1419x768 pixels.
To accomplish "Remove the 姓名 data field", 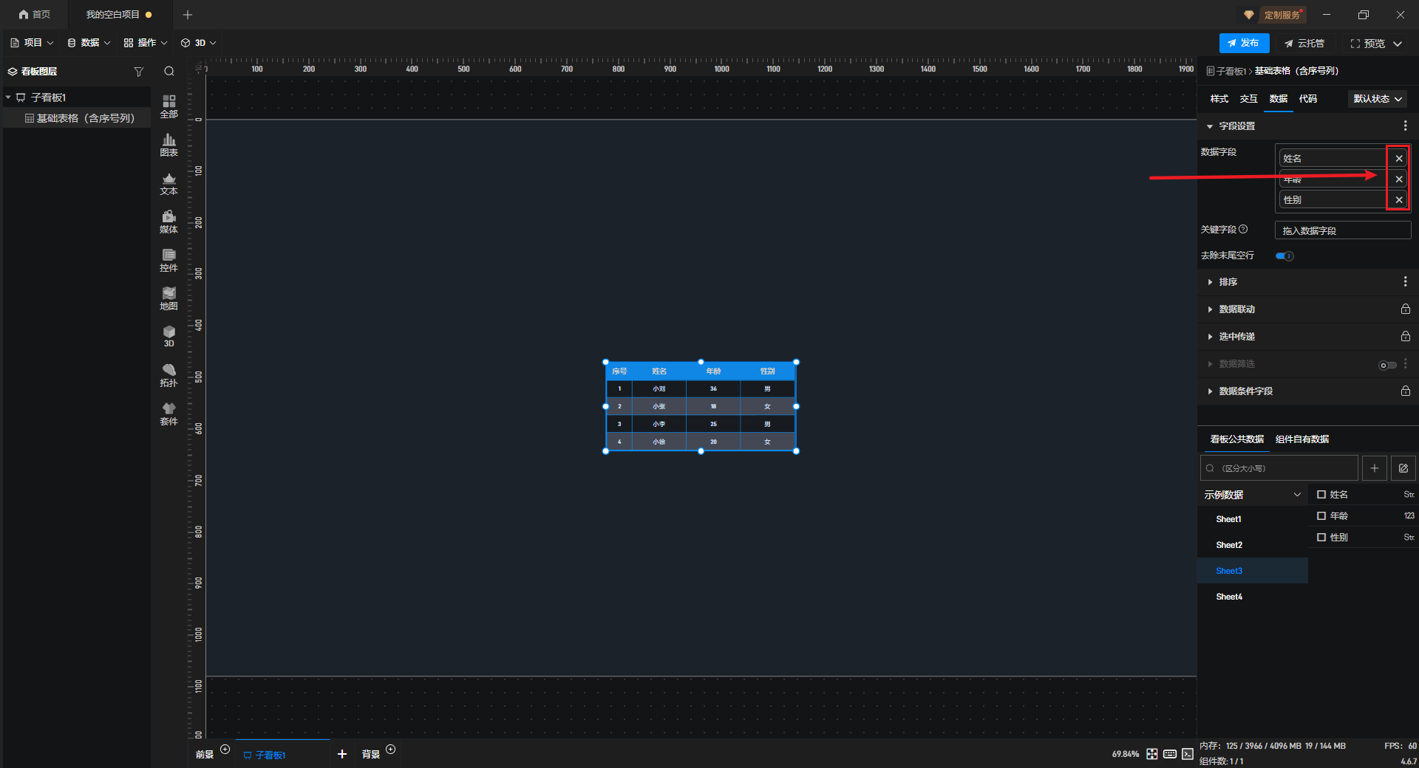I will pos(1398,159).
